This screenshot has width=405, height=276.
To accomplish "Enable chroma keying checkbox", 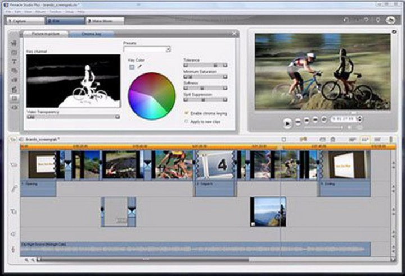I will tap(187, 113).
